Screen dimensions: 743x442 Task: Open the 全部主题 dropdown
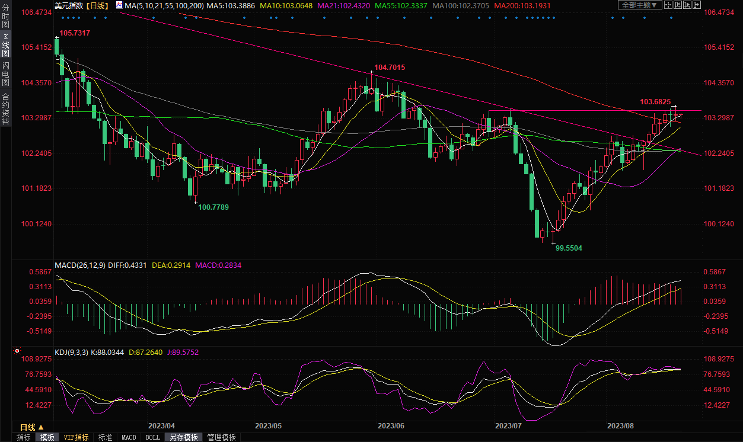pos(639,5)
